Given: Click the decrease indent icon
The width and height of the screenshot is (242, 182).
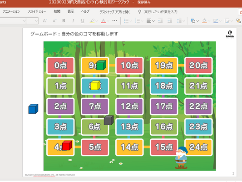Looking at the screenshot, I should [x=160, y=21].
